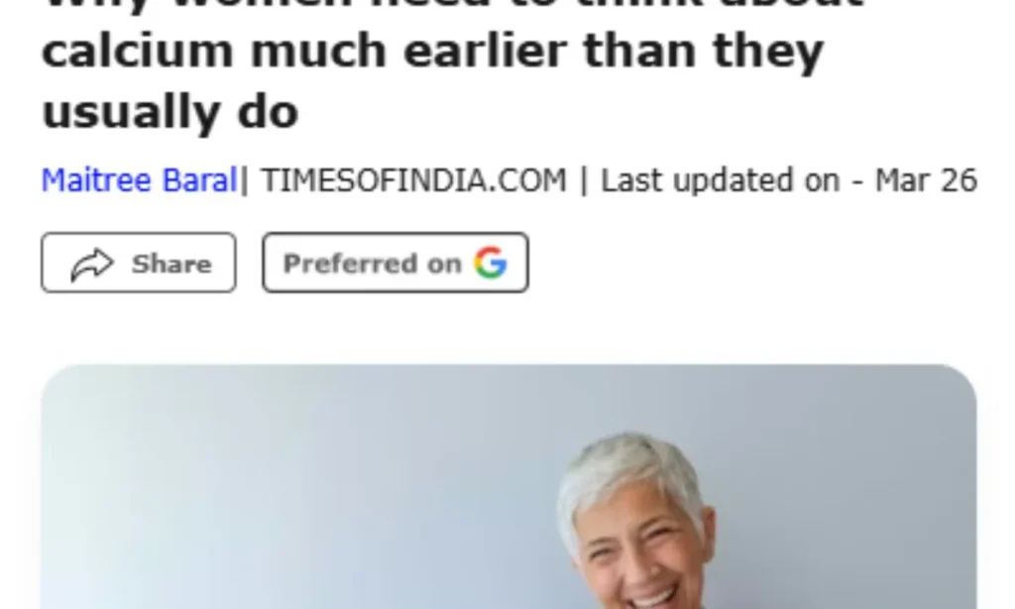Click the word Share in the Share button

pos(171,265)
